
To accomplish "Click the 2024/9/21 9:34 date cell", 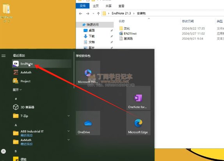I will 192,38.
